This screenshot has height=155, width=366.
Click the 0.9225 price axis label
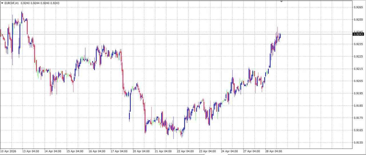point(358,56)
